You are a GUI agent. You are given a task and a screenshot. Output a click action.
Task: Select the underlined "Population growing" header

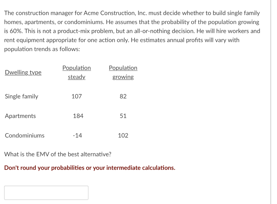point(123,72)
